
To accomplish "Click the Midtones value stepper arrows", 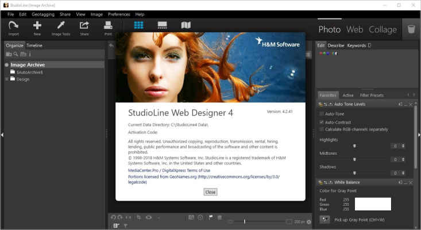I will coord(403,159).
